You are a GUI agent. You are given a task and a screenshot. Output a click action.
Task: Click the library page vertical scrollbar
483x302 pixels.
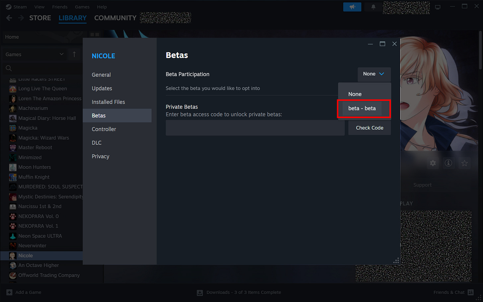point(480,50)
